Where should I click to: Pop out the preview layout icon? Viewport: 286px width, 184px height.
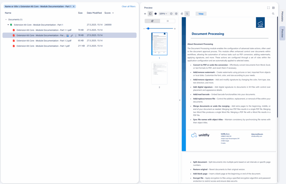273,8
